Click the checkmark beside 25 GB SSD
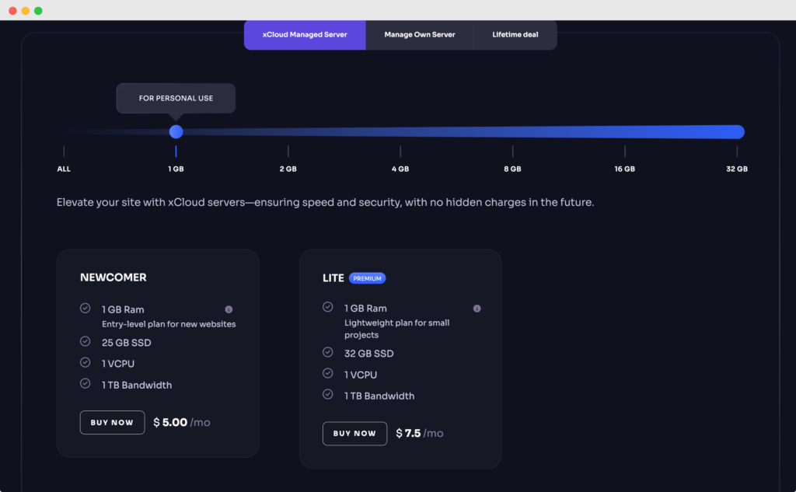The image size is (796, 492). tap(86, 341)
